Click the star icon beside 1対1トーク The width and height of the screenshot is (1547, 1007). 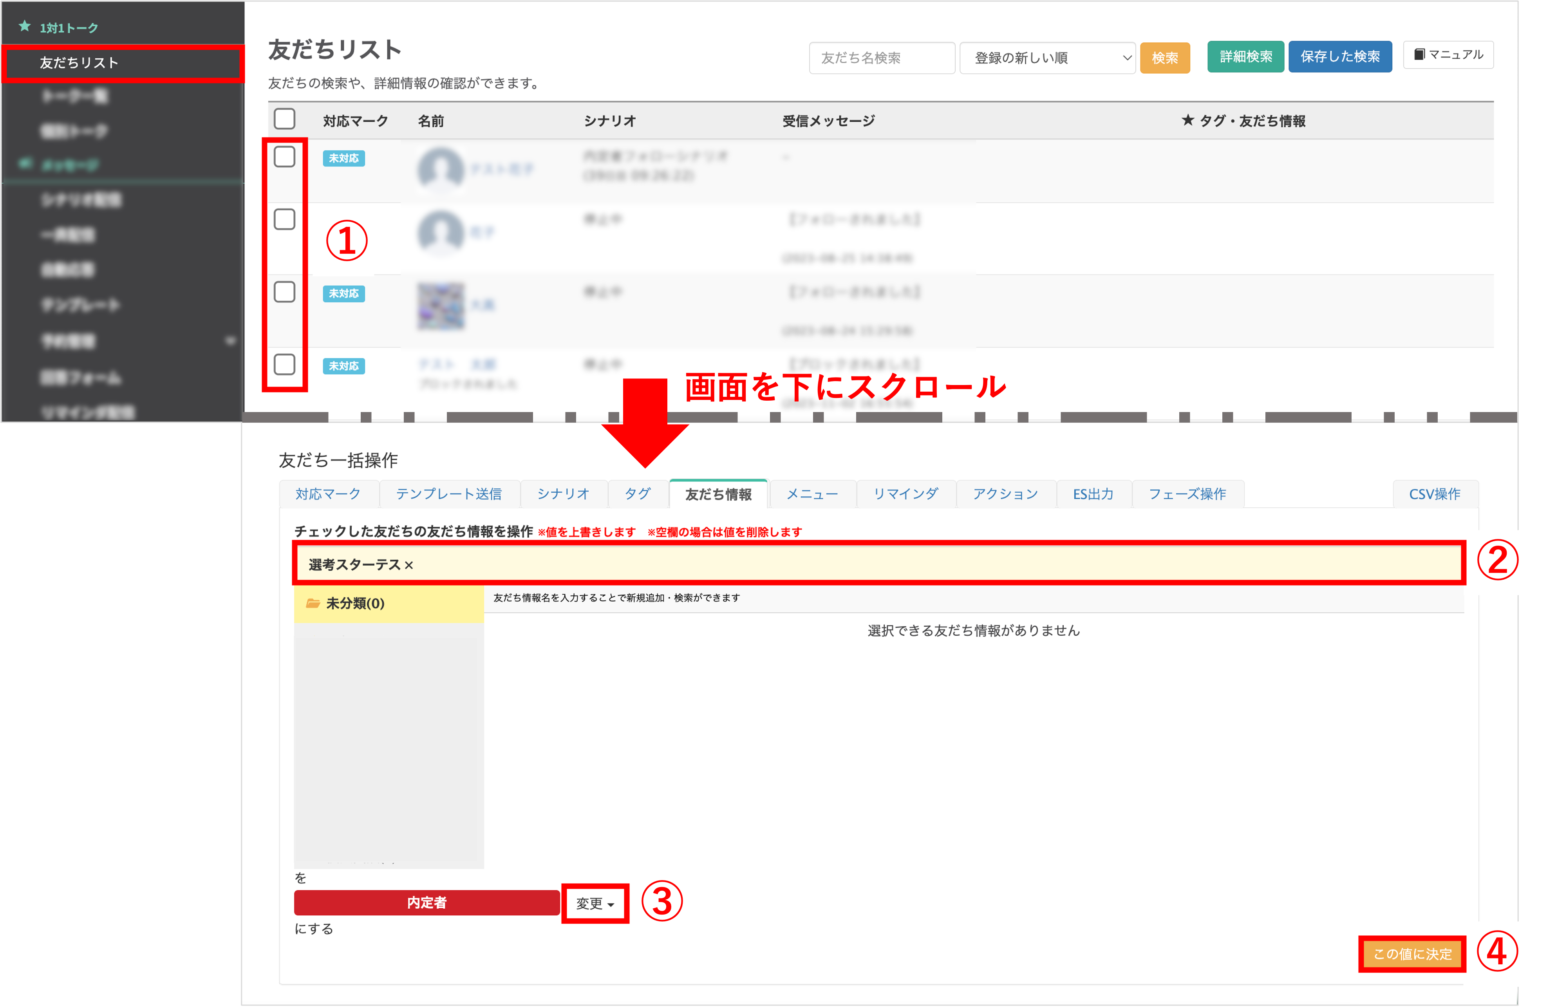click(25, 27)
